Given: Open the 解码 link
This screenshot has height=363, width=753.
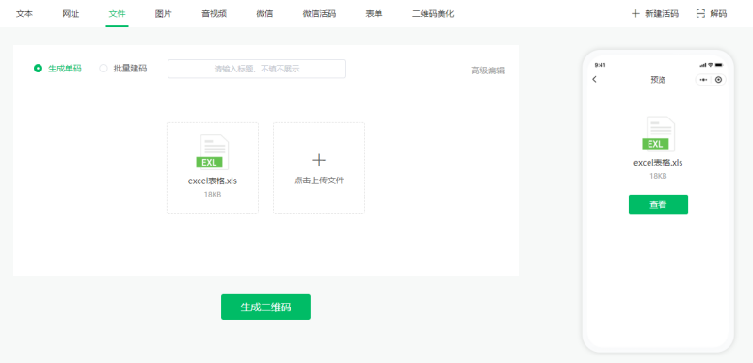Looking at the screenshot, I should point(718,14).
